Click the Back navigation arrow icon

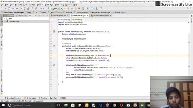click(x=40, y=8)
